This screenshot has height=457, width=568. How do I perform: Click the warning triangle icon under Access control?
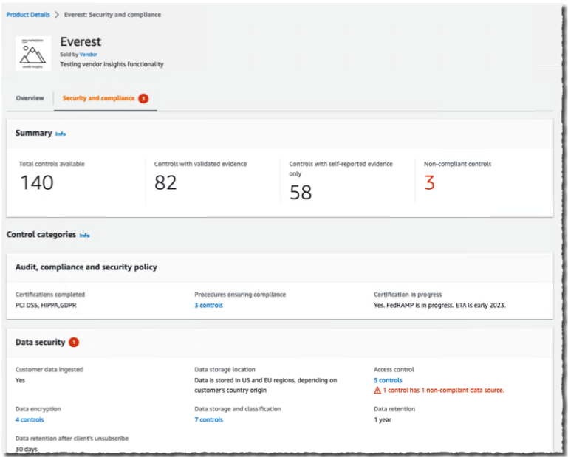coord(377,390)
